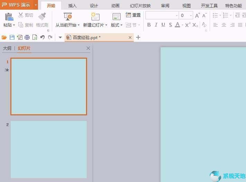
Task: Click the Reset (重置) button
Action: [133, 15]
